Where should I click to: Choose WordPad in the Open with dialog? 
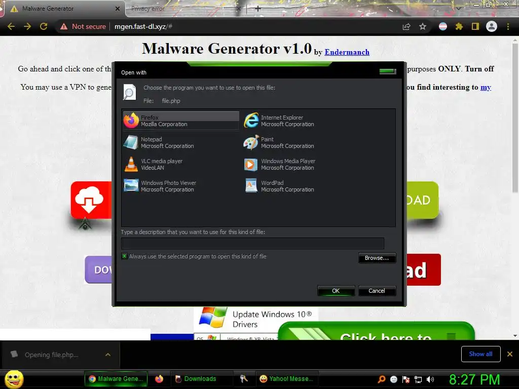[x=279, y=186]
